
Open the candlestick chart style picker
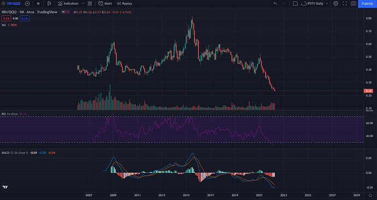49,4
